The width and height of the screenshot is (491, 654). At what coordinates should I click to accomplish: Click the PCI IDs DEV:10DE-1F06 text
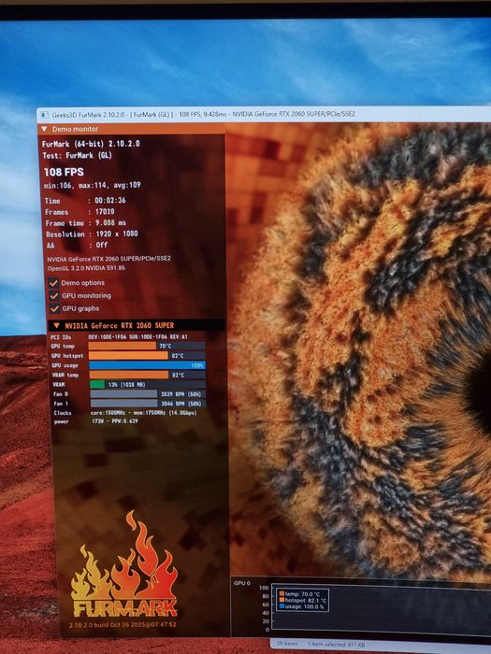(x=137, y=337)
